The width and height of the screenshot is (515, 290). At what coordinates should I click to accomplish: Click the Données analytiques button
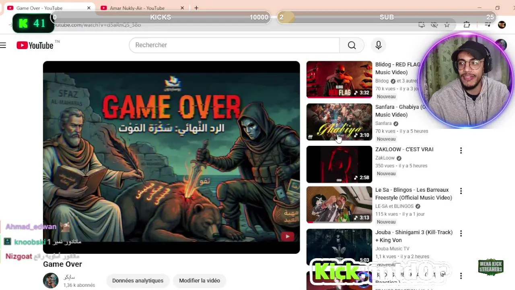click(138, 281)
